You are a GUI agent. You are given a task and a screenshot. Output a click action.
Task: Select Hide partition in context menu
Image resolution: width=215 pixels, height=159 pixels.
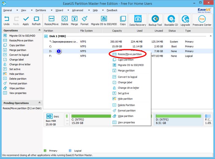[131, 99]
